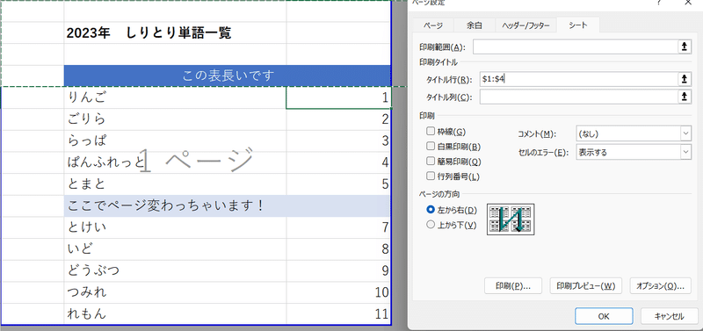Click the page order diagram image

(x=511, y=219)
